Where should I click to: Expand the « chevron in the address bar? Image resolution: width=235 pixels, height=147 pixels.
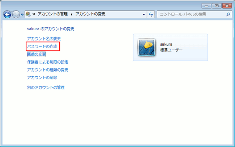(34, 14)
